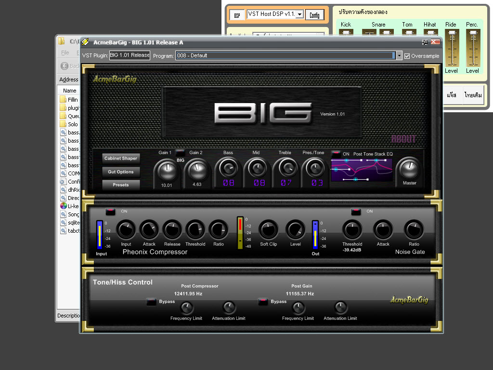Click the 12411.95 Hz frequency value
This screenshot has height=370, width=493.
(x=188, y=293)
